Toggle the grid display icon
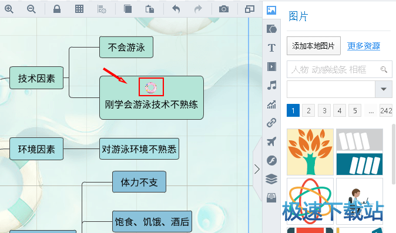This screenshot has width=396, height=233. 79,9
